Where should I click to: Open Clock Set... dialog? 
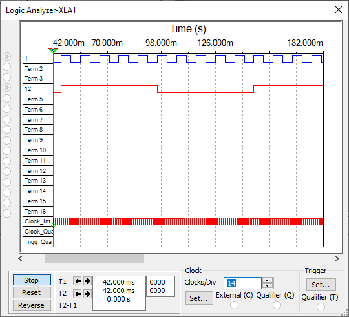coord(199,298)
